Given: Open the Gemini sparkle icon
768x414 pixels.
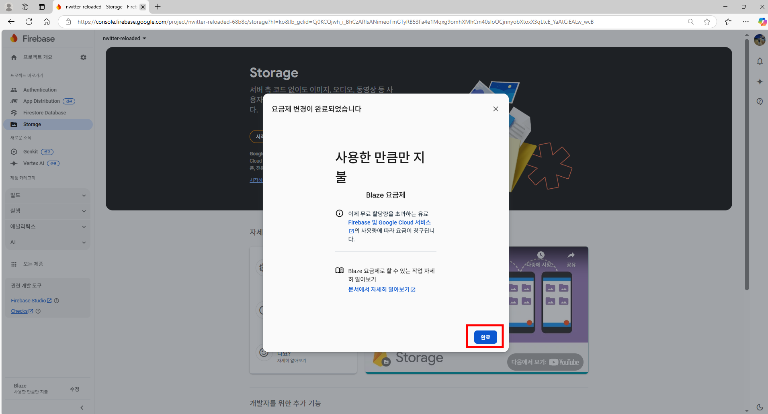Looking at the screenshot, I should [x=760, y=82].
